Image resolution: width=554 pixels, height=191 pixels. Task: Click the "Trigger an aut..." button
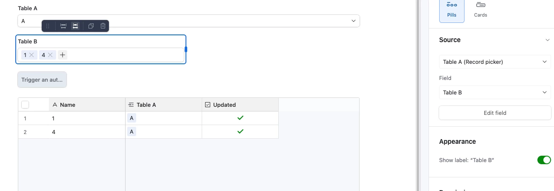[x=42, y=80]
